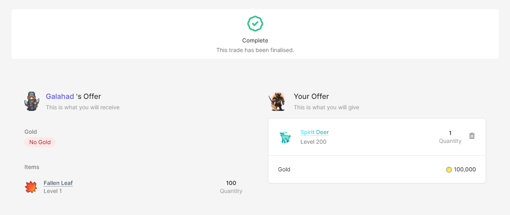Click the Your Offer heading
This screenshot has height=215, width=510.
[311, 96]
